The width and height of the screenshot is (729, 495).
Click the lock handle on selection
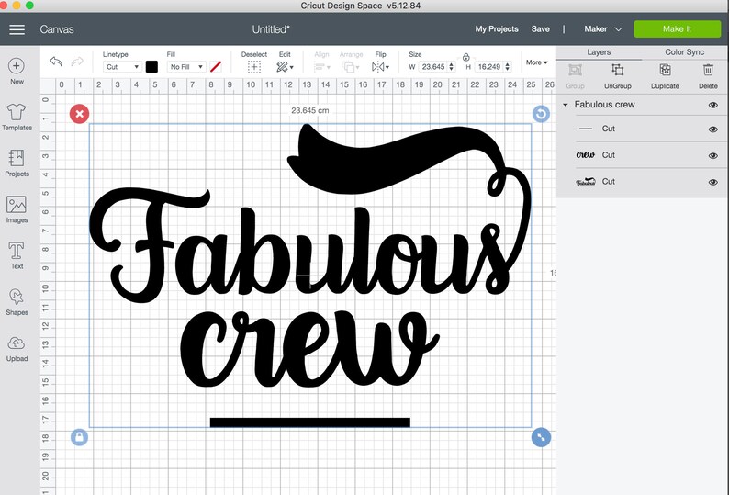pyautogui.click(x=79, y=437)
